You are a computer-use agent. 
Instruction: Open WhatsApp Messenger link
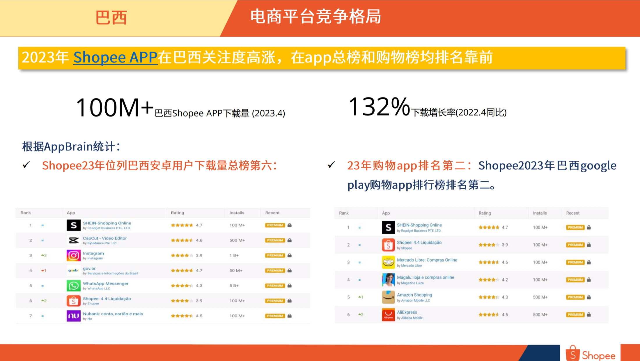[106, 284]
